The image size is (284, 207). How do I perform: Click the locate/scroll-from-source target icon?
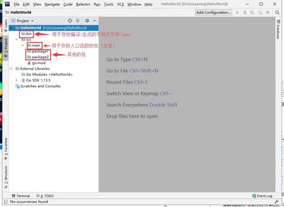(70, 20)
